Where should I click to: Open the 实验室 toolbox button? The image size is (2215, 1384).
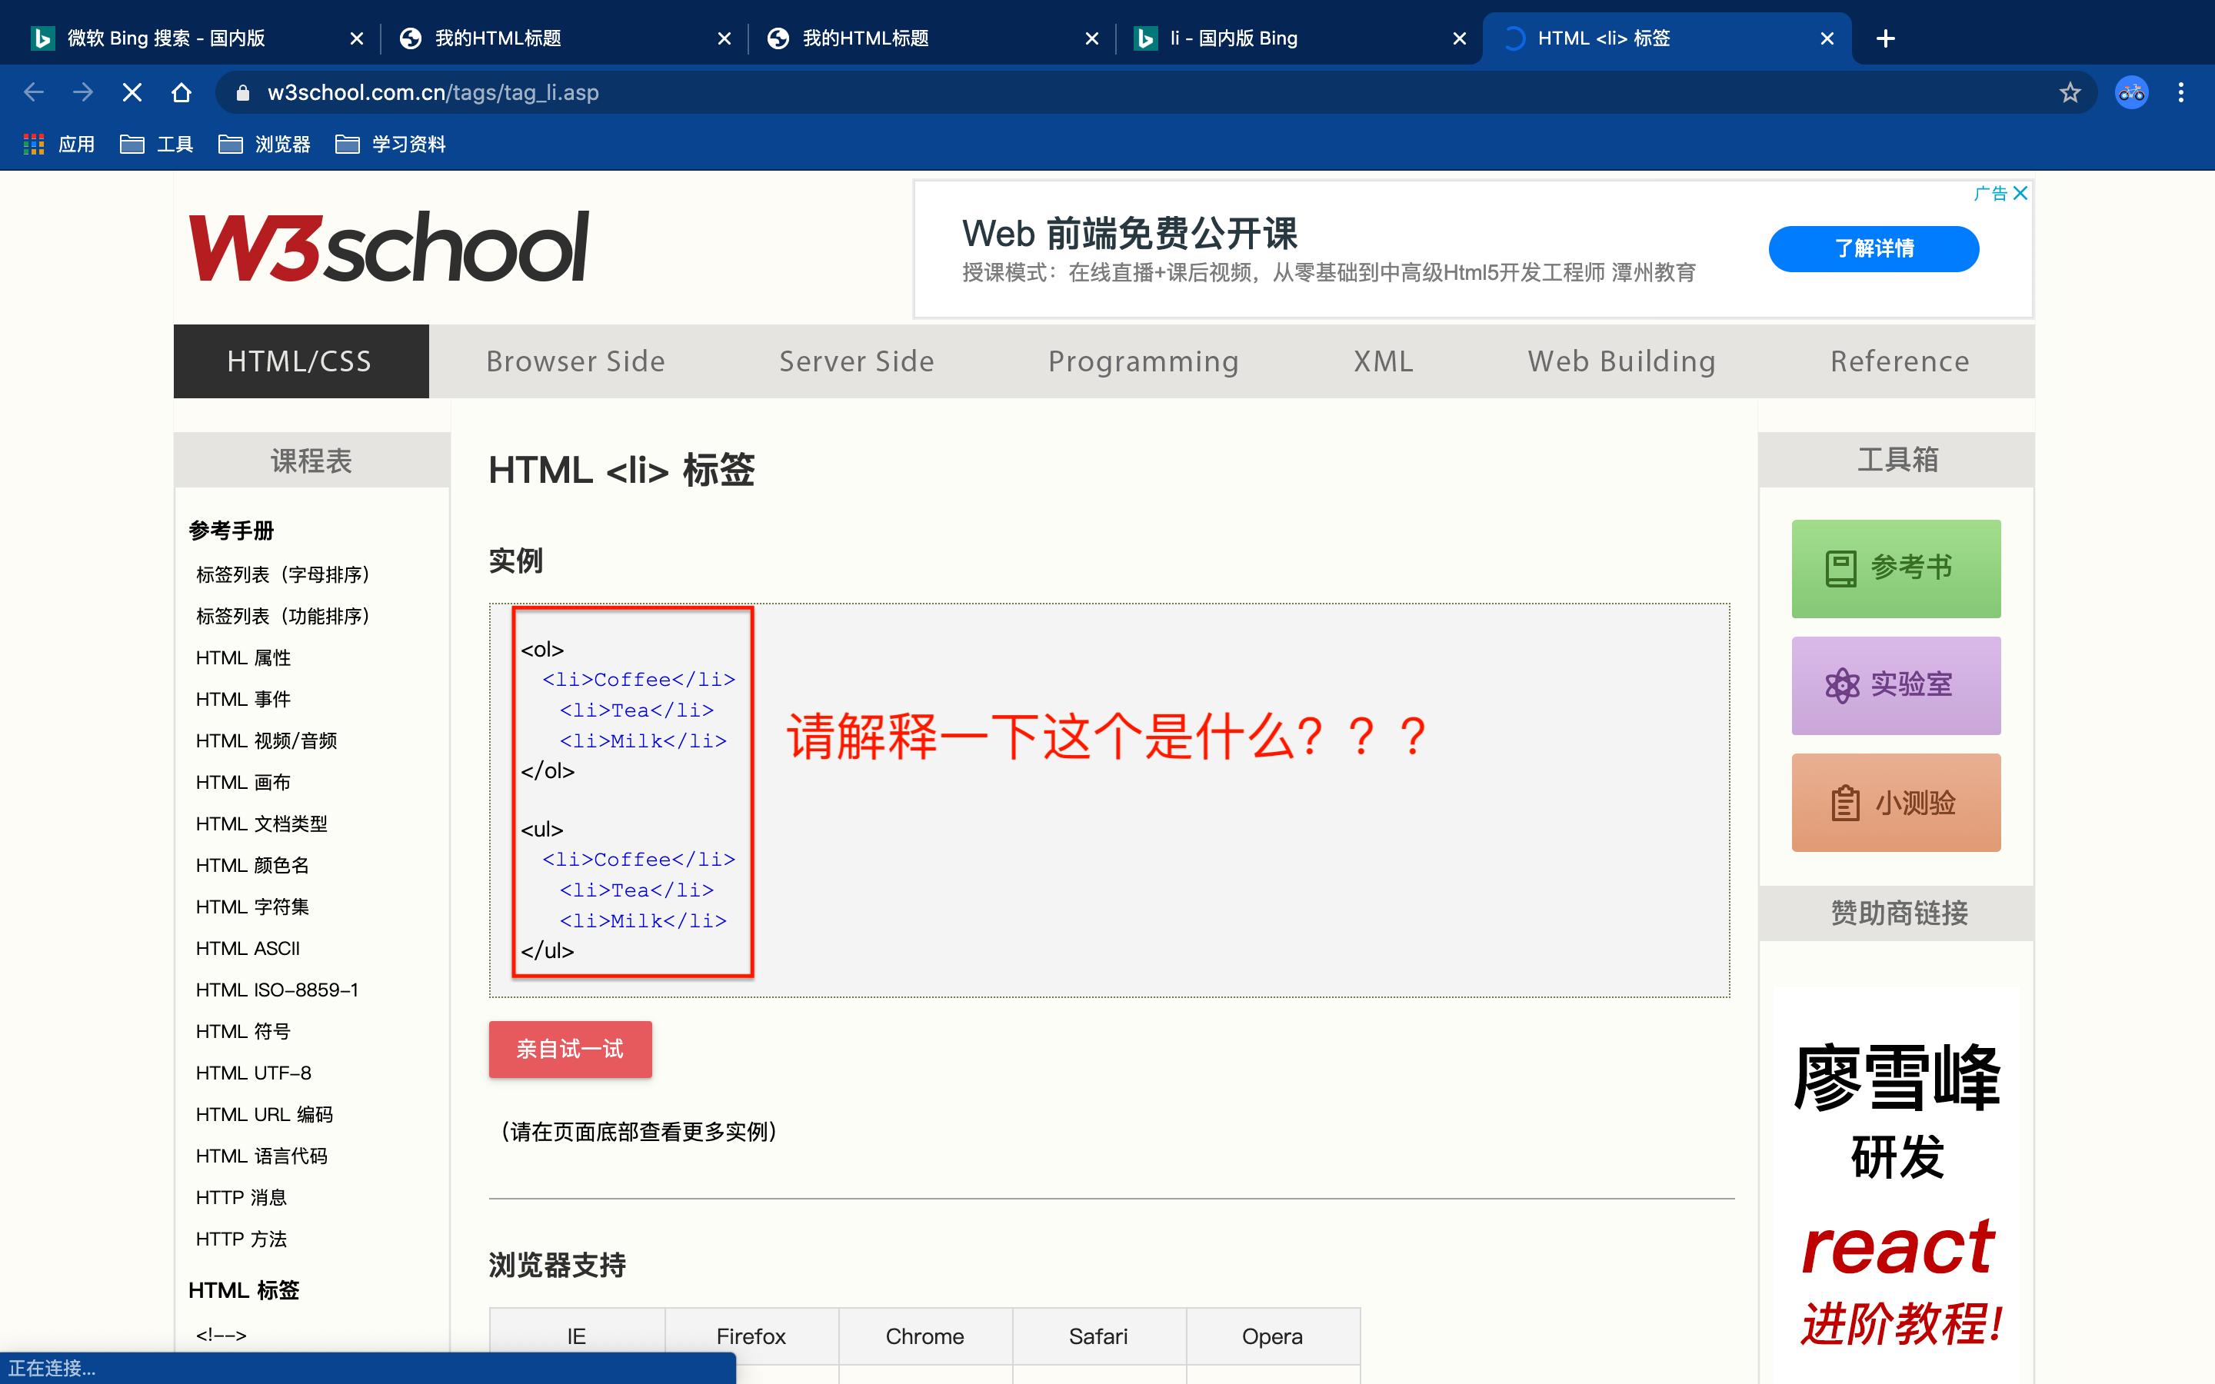[1896, 686]
